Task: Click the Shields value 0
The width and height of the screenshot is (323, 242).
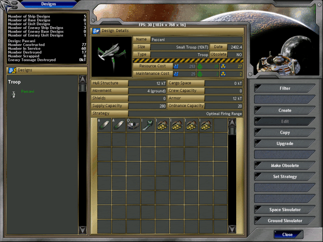Action: [147, 98]
